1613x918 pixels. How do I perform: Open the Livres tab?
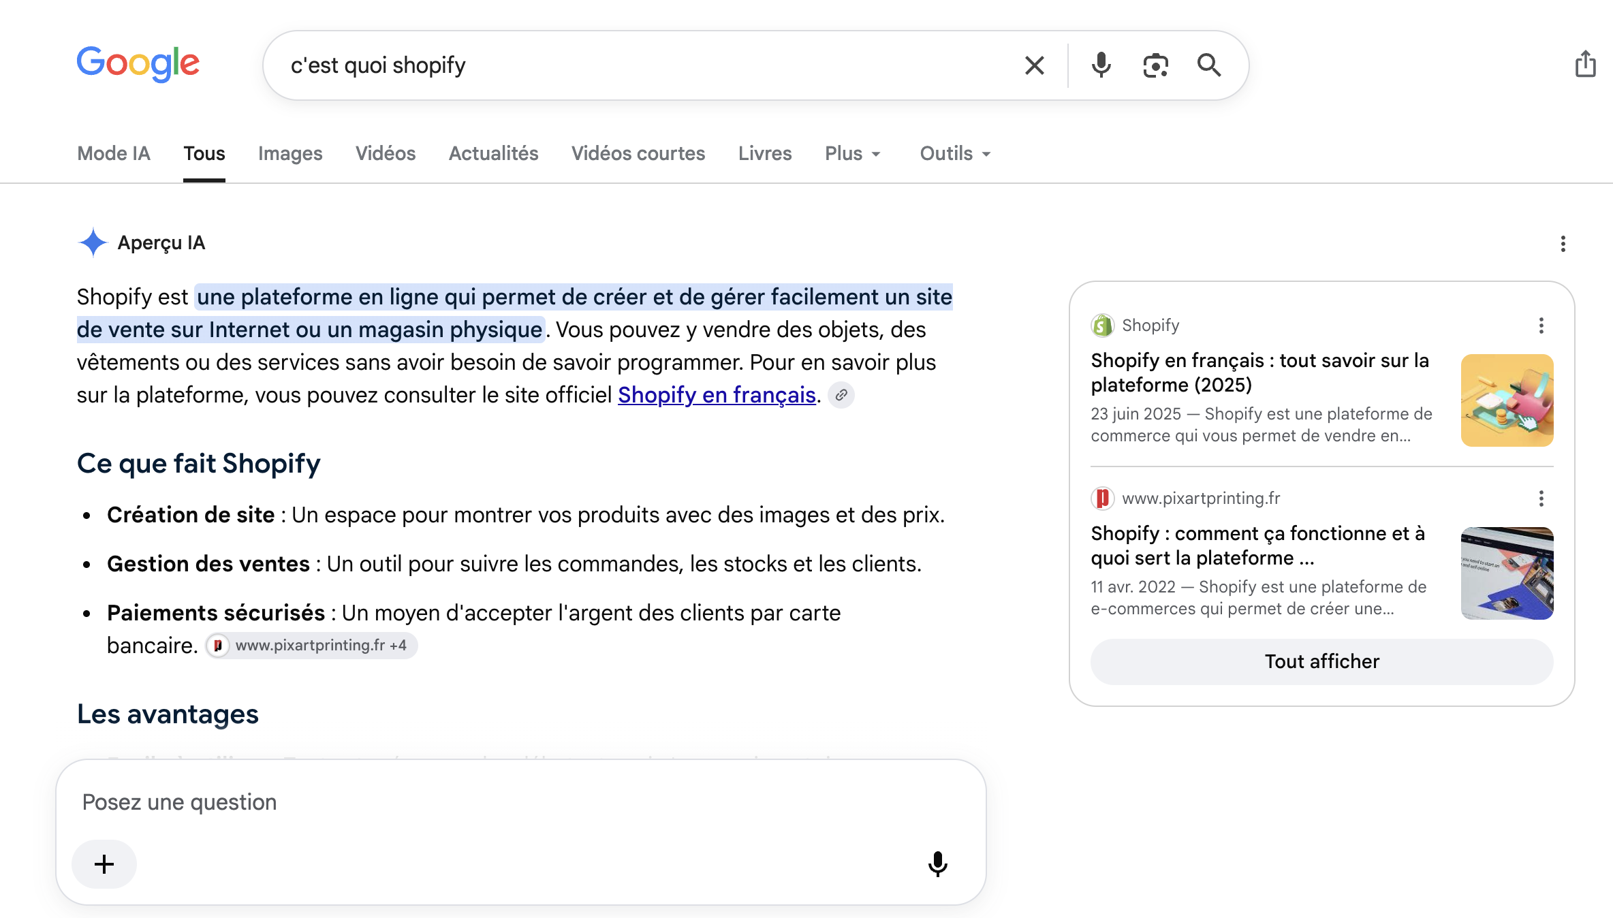pos(765,154)
